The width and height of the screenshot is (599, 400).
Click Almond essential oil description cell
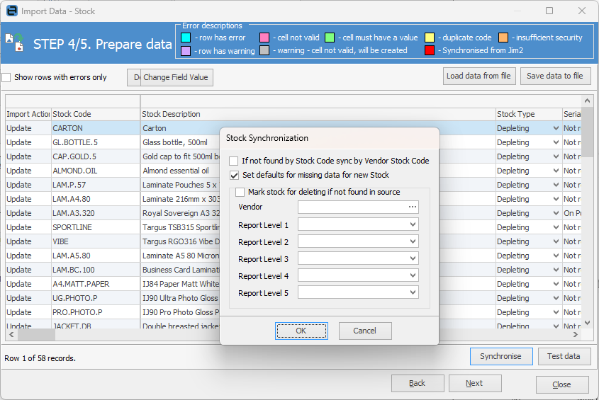coord(180,171)
